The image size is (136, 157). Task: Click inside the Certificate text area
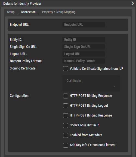click(91, 83)
